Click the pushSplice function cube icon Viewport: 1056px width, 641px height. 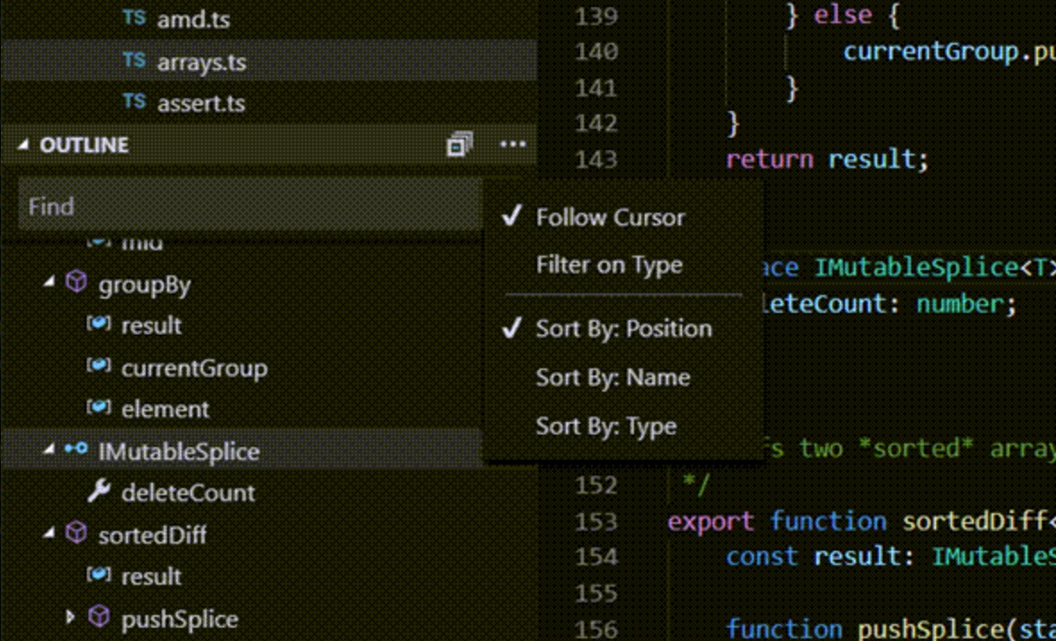(x=99, y=616)
